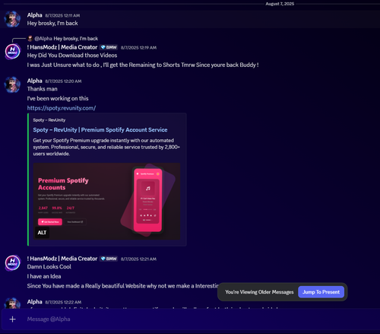Click the Premium Spotify Accounts embed image
Screen dimensions: 380x334
[106, 202]
